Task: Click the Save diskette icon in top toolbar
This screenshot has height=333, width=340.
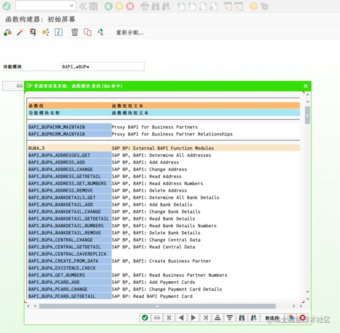Action: (x=93, y=6)
